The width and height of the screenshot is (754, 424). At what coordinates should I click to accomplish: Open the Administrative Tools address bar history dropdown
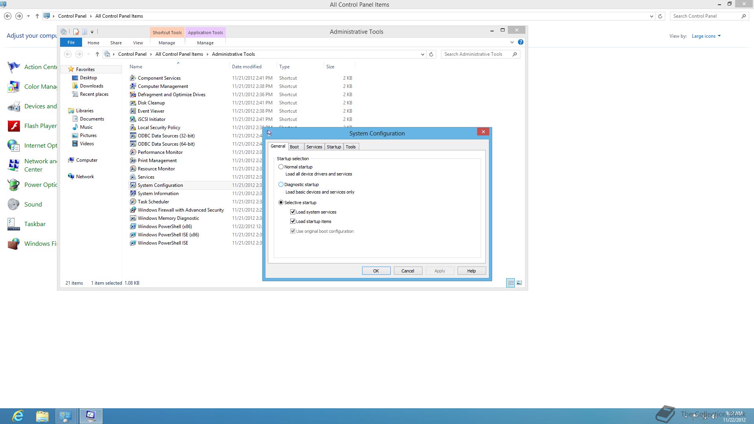pos(423,54)
